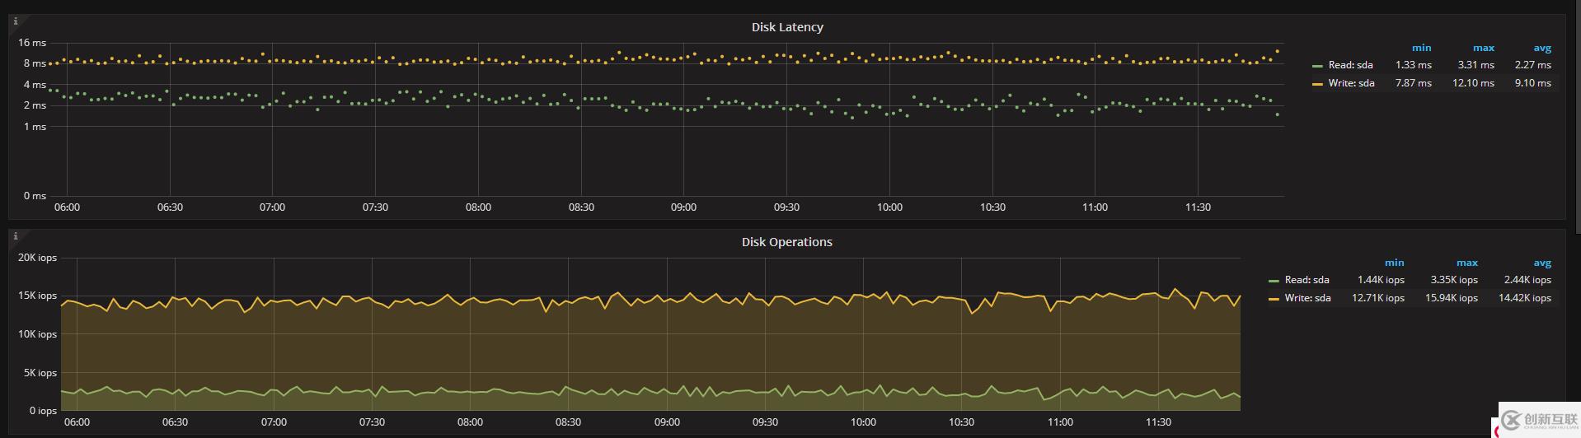Image resolution: width=1581 pixels, height=438 pixels.
Task: Pick color via green Read swatch in Disk Operations legend
Action: pos(1274,281)
